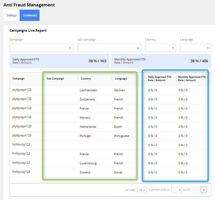This screenshot has height=200, width=215.
Task: Click the previous page arrow
Action: pyautogui.click(x=196, y=190)
